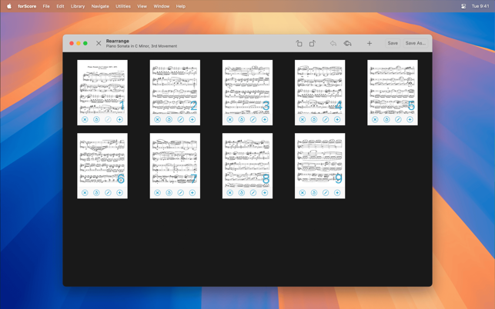Open the View menu

click(x=142, y=6)
